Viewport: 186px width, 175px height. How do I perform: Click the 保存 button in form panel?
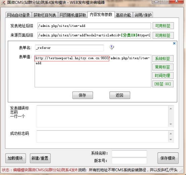pos(83,95)
